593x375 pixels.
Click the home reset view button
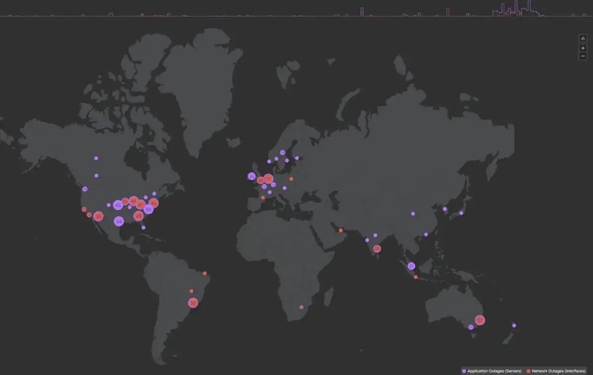point(583,39)
